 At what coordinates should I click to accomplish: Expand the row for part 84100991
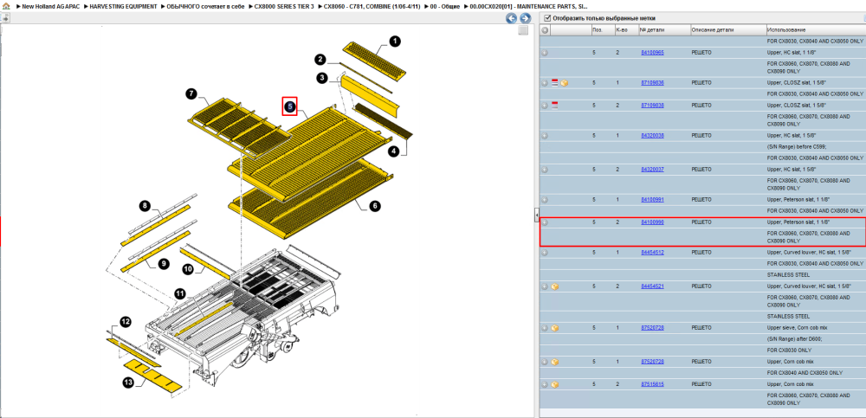point(545,199)
